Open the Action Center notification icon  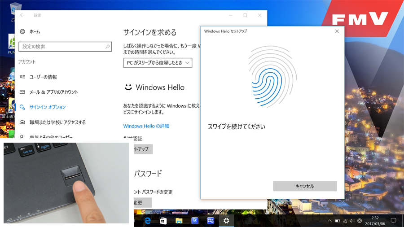[393, 220]
